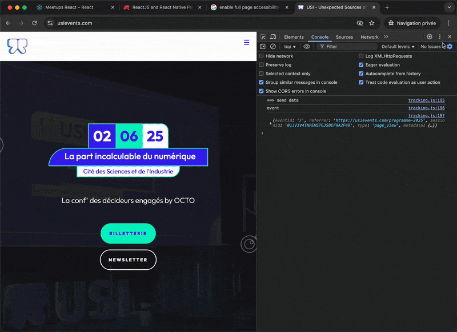Close the DevTools panel
The image size is (457, 332).
pos(450,37)
